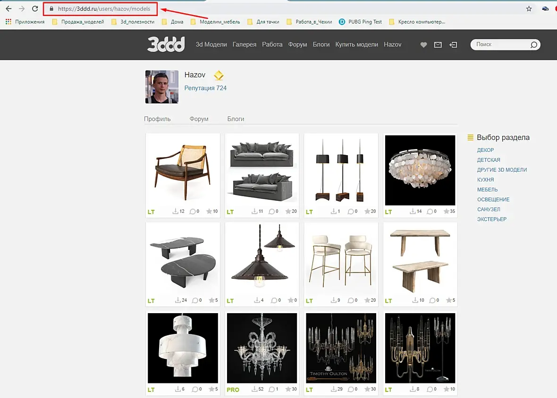
Task: Click star icon under the marble coffee tables
Action: (x=211, y=300)
